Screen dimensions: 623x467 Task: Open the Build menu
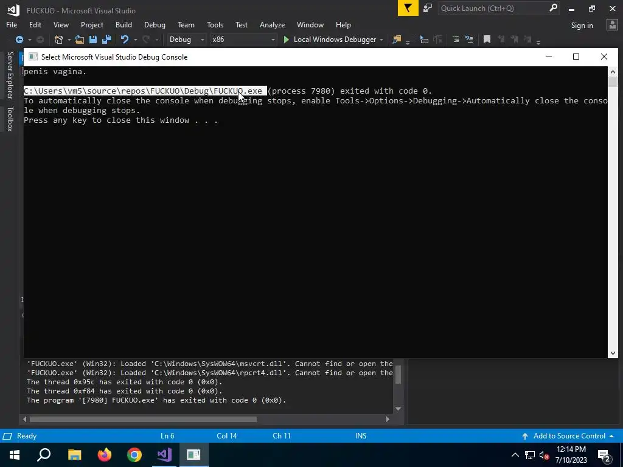(124, 24)
